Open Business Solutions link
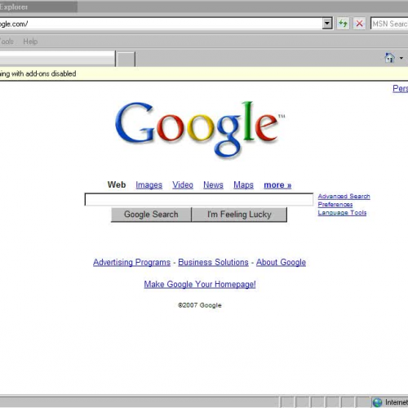Viewport: 408px width, 408px height. [x=213, y=262]
